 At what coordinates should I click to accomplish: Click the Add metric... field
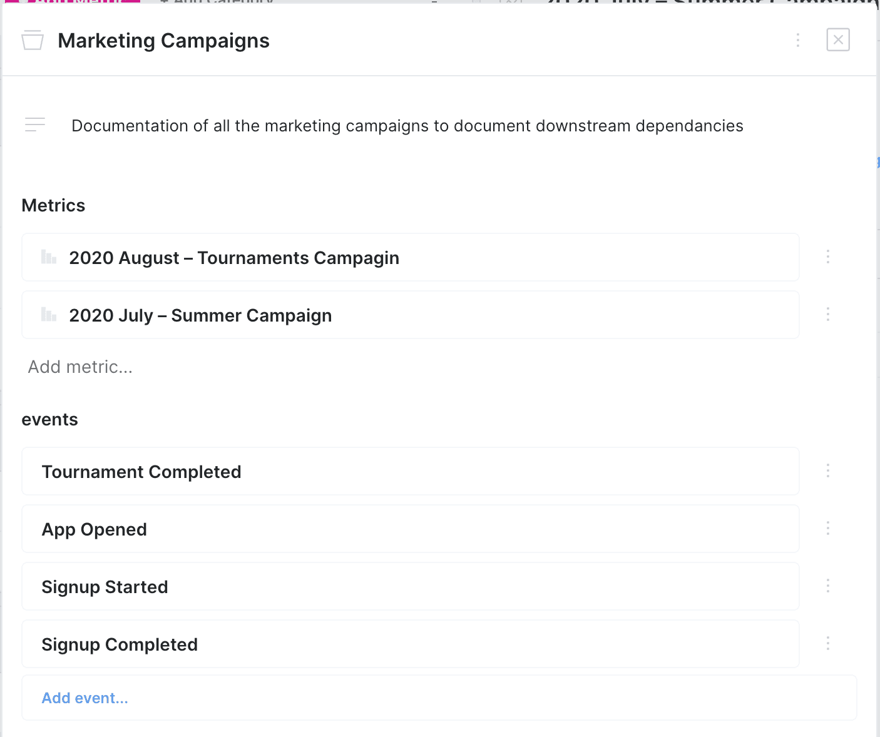80,367
